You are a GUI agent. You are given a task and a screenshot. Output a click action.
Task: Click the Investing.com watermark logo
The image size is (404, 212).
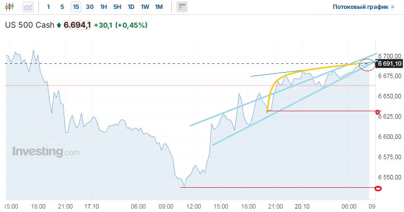(x=45, y=152)
